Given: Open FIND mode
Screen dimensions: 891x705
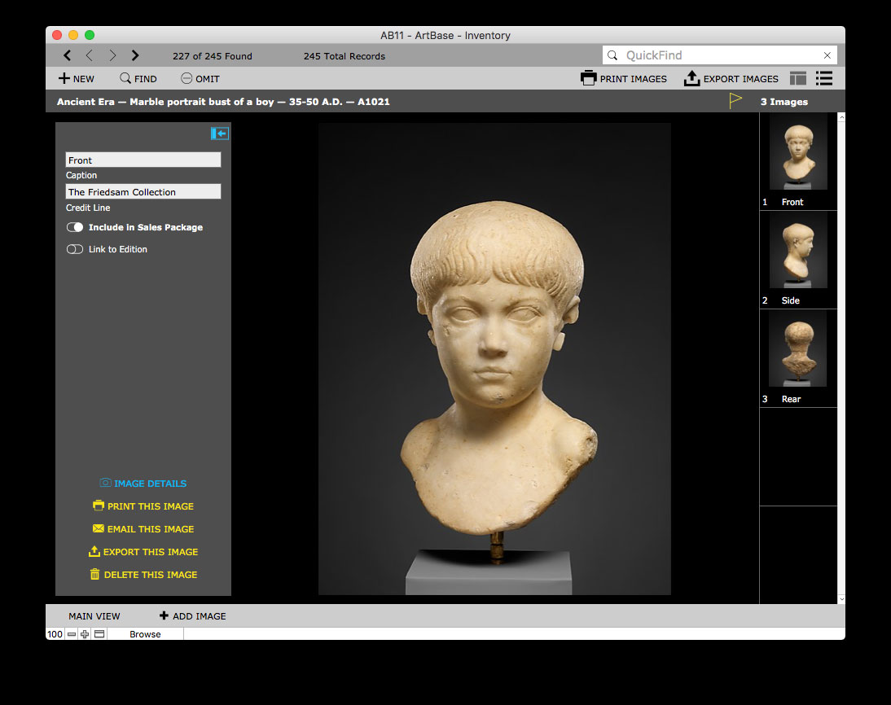Looking at the screenshot, I should click(x=138, y=78).
